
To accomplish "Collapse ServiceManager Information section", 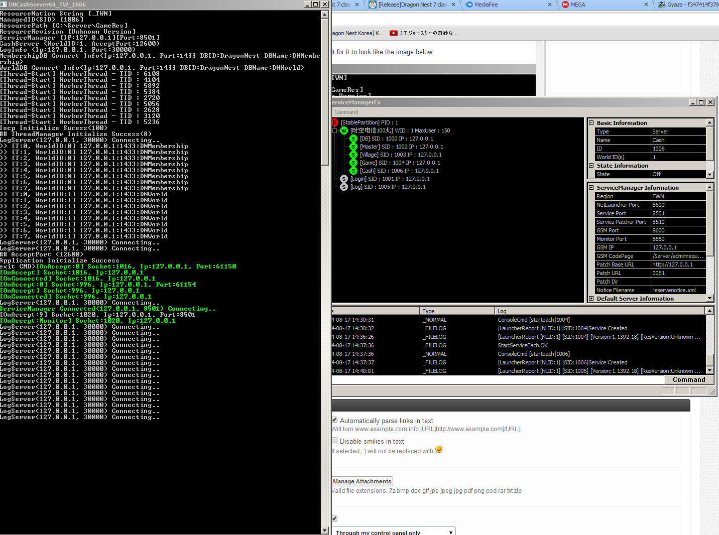I will [591, 188].
